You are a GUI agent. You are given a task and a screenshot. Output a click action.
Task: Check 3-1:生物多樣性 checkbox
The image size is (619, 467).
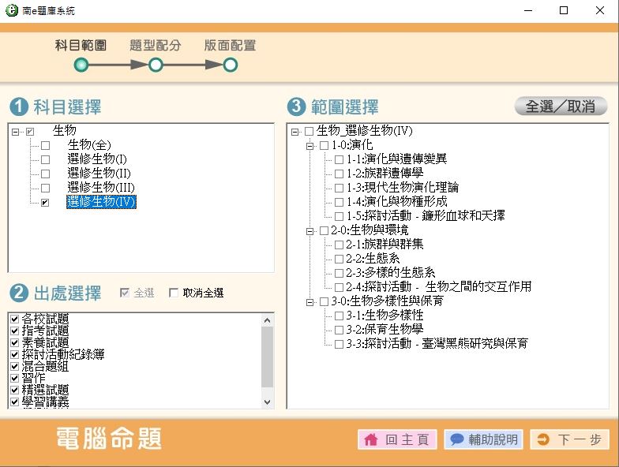[339, 316]
